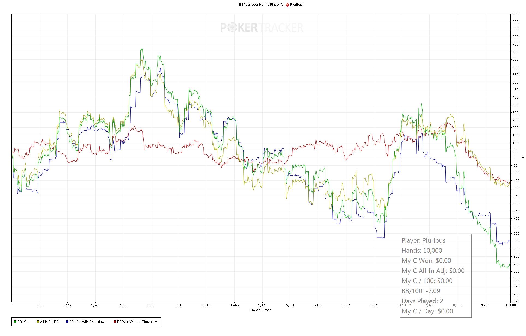Click the green BB Won legend swatch
The image size is (526, 336).
tap(15, 322)
